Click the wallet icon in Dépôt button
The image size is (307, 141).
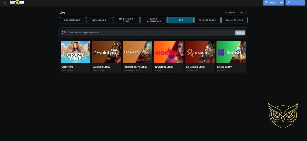pyautogui.click(x=267, y=3)
